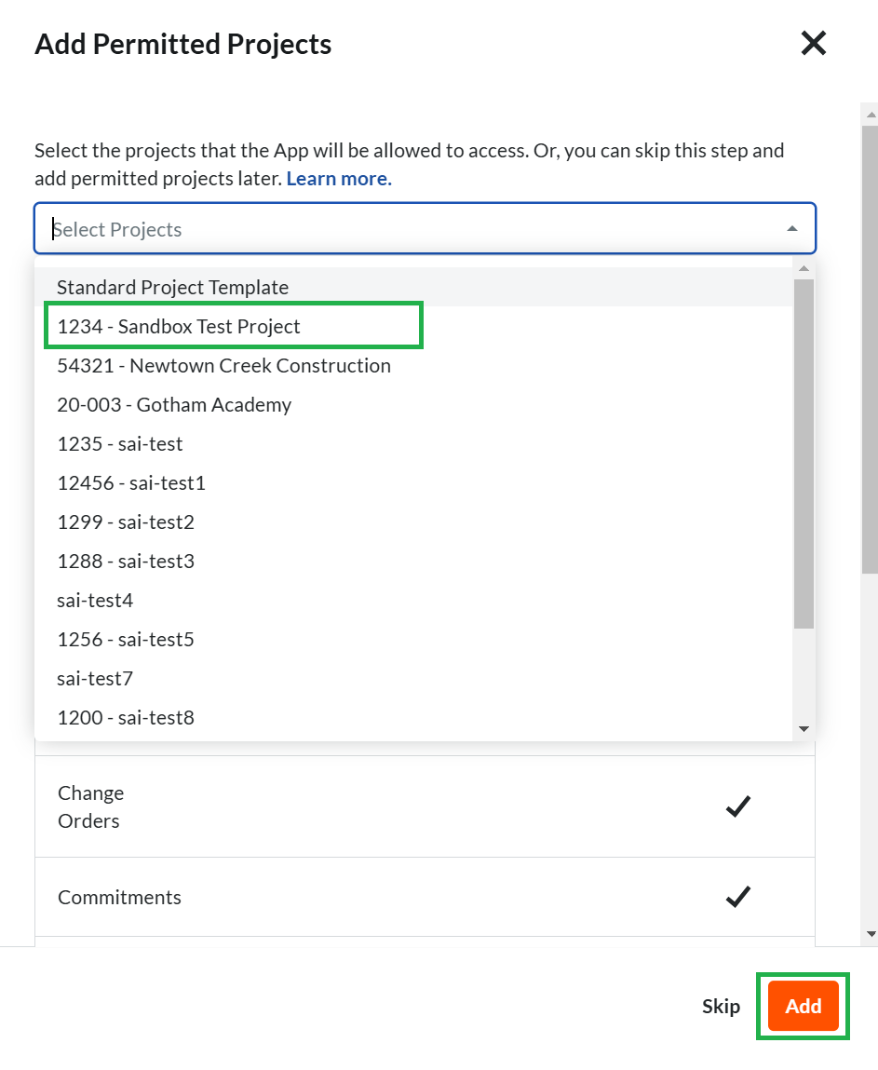Select 1235 - sai-test project
Viewport: 878px width, 1070px height.
[120, 443]
